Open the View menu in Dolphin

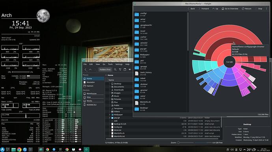(98, 64)
